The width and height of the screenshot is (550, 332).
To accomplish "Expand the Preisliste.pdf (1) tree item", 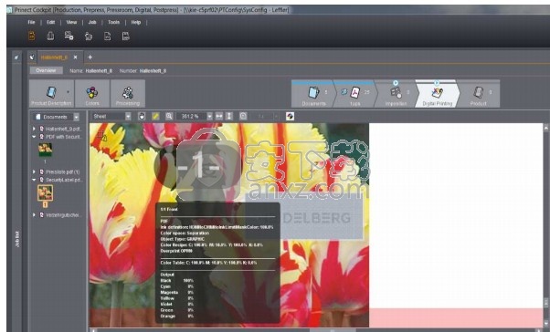I will pos(34,171).
